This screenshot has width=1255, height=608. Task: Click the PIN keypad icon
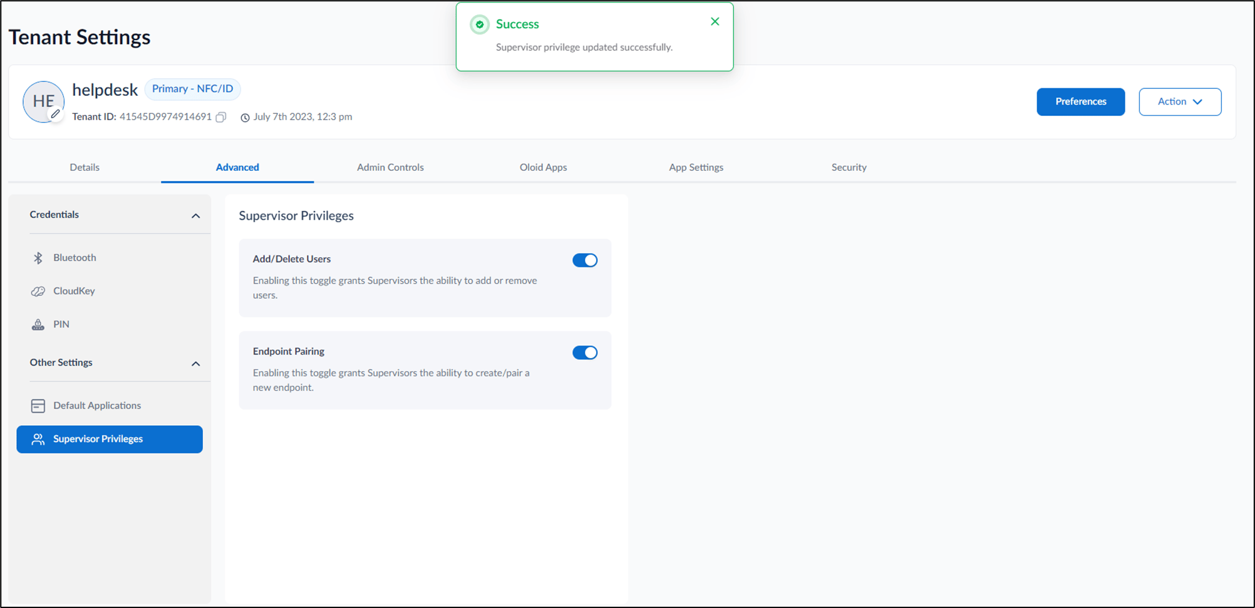pos(38,324)
